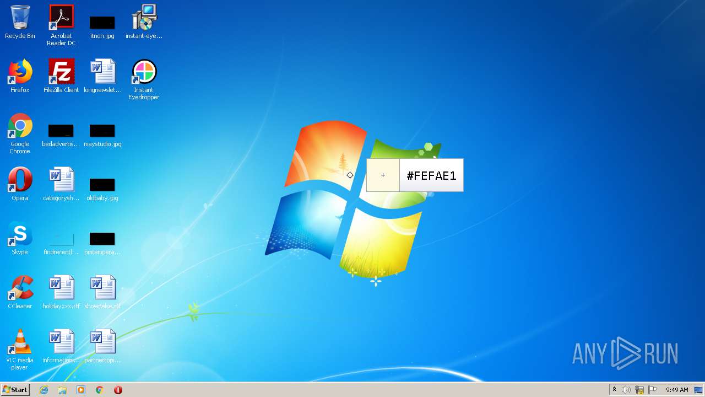
Task: Select the CCleaner shortcut
Action: [20, 292]
